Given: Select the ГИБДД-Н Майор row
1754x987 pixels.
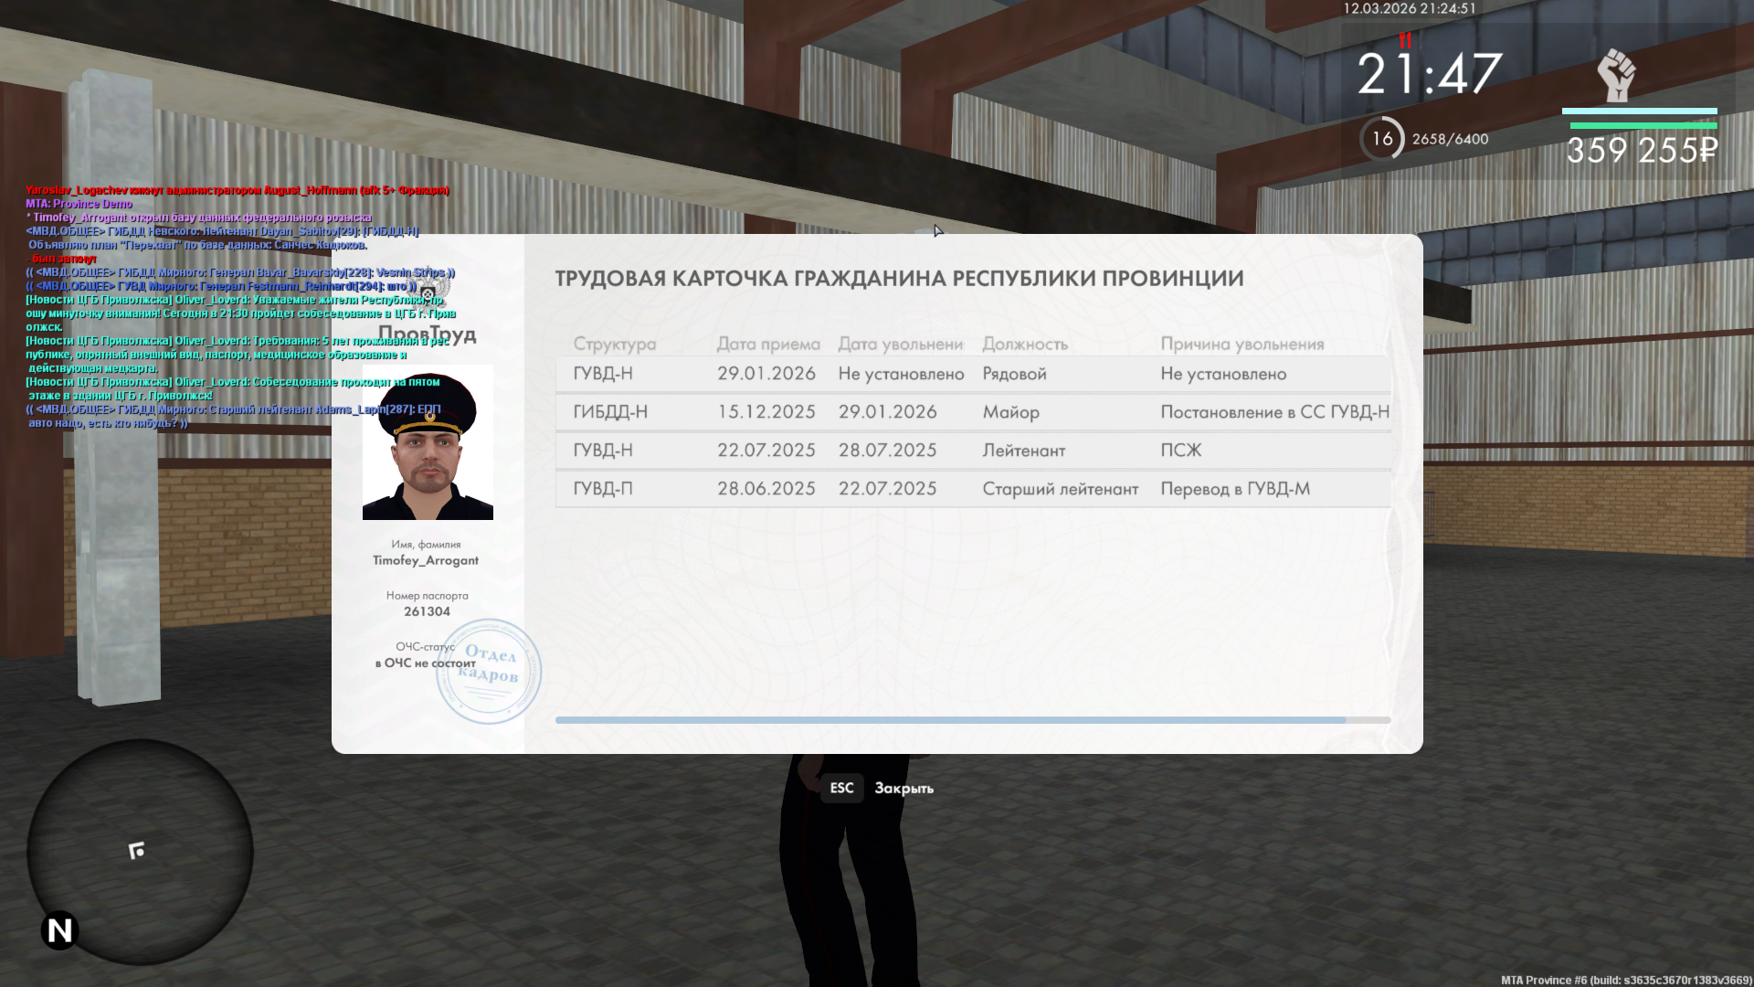Looking at the screenshot, I should coord(972,412).
